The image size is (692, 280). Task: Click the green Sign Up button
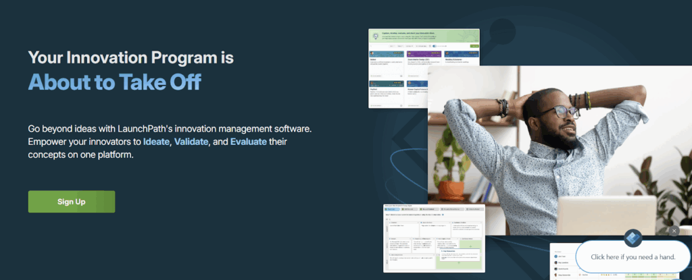pos(71,202)
